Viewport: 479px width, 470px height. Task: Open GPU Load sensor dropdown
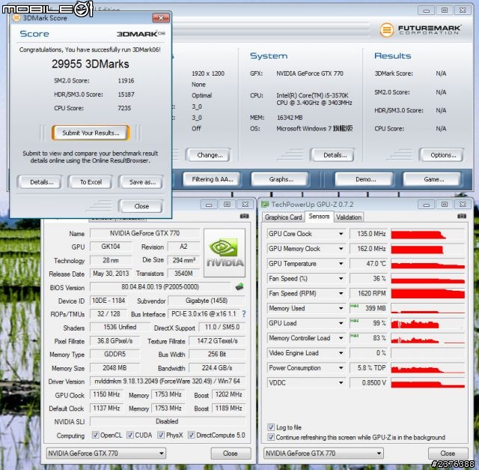point(341,323)
